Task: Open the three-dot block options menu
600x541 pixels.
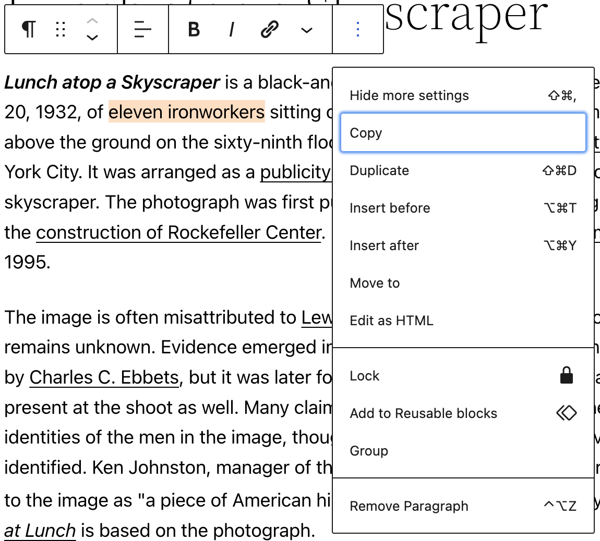Action: click(x=357, y=30)
